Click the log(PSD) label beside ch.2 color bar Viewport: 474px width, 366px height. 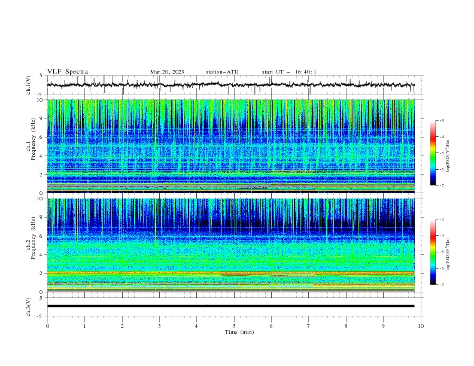click(x=448, y=254)
